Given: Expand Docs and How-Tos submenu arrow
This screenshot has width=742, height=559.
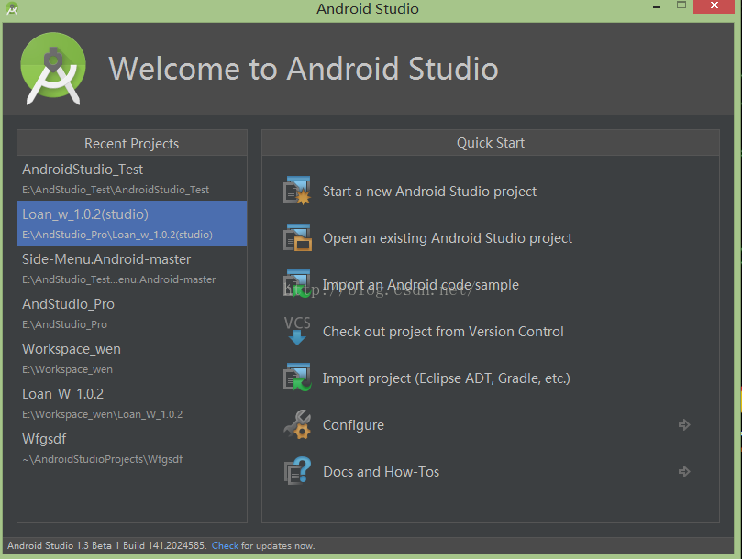Looking at the screenshot, I should (x=684, y=472).
